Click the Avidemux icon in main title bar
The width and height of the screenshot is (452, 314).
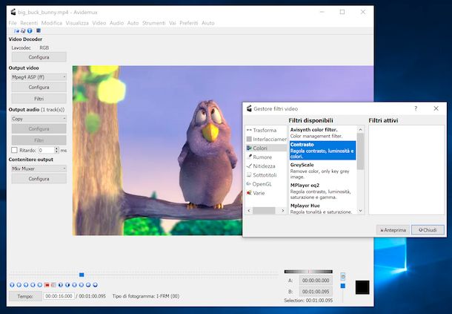13,12
